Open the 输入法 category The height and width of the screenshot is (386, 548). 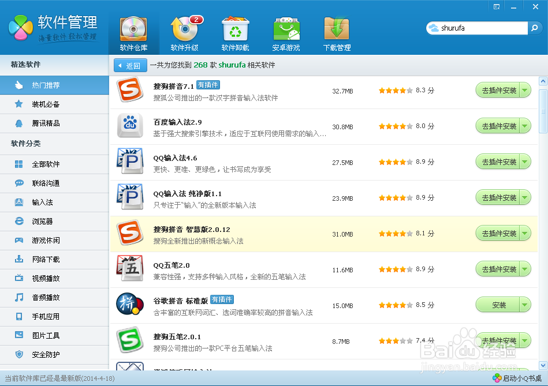[54, 203]
